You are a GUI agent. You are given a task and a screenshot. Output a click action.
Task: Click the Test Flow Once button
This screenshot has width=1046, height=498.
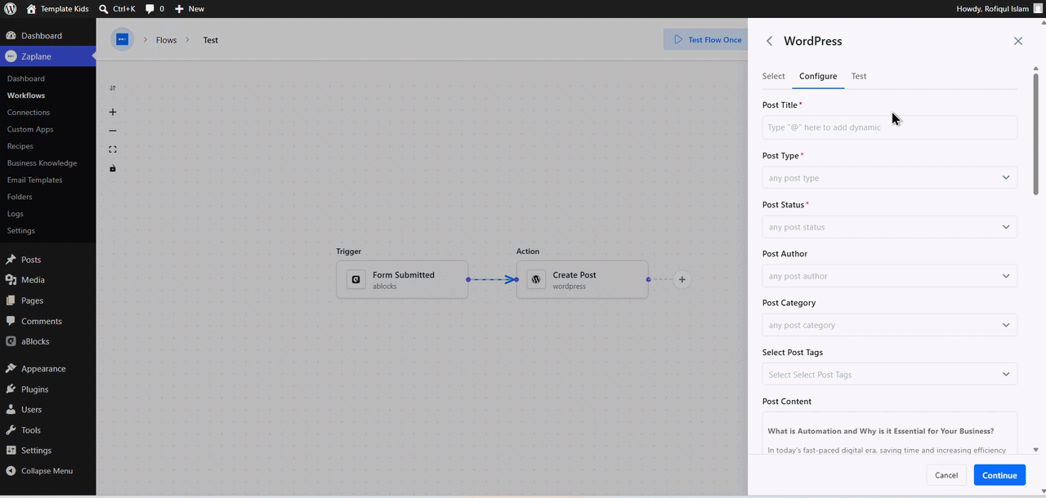707,39
